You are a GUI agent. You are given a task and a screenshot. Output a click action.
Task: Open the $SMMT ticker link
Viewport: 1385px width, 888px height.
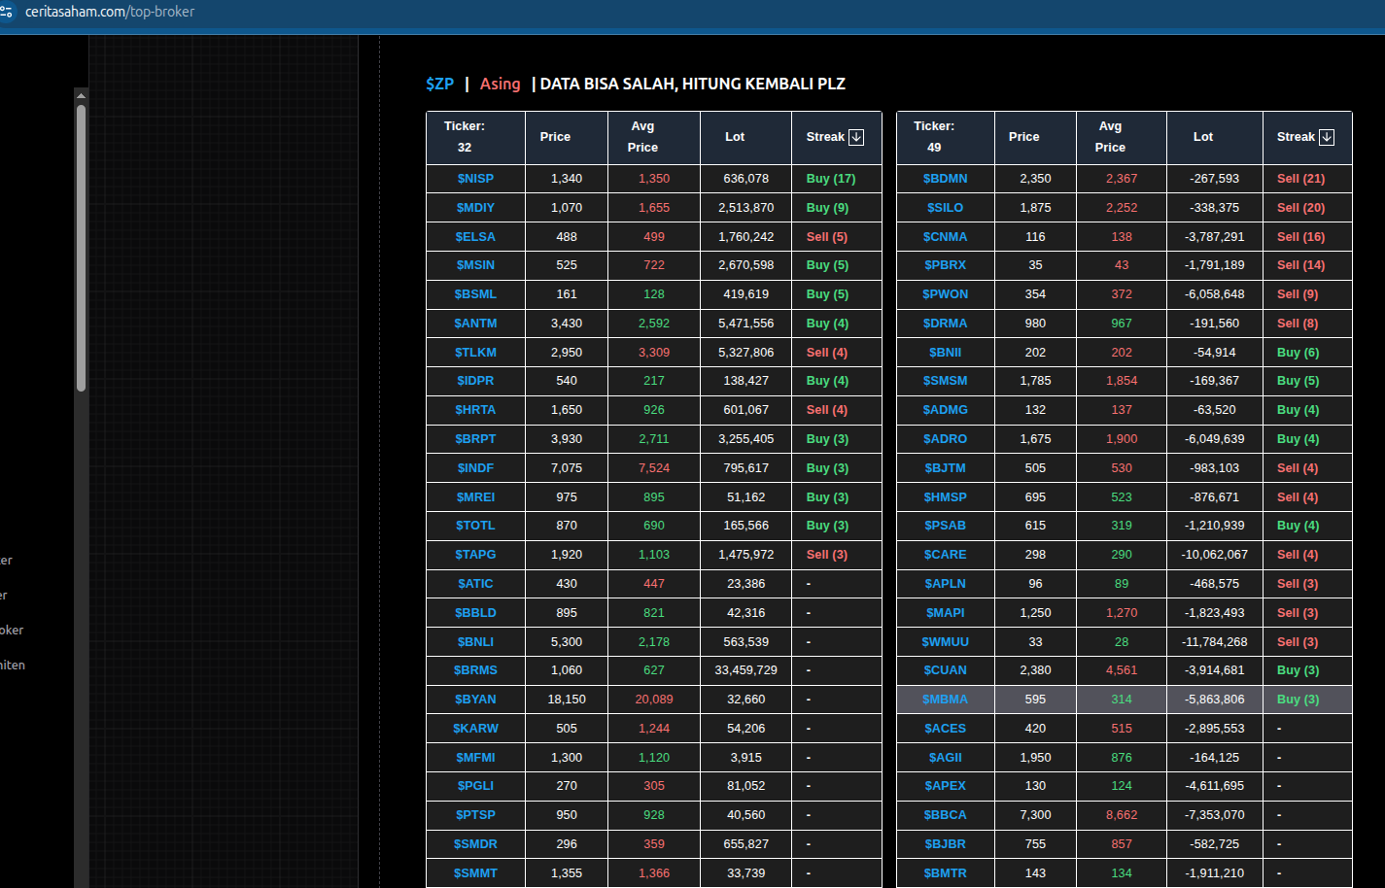[x=475, y=873]
